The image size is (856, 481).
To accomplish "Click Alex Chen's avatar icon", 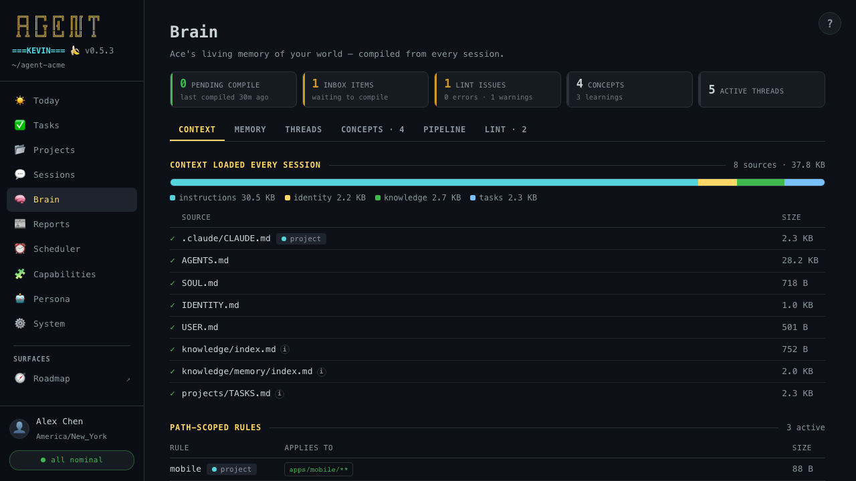I will point(19,429).
